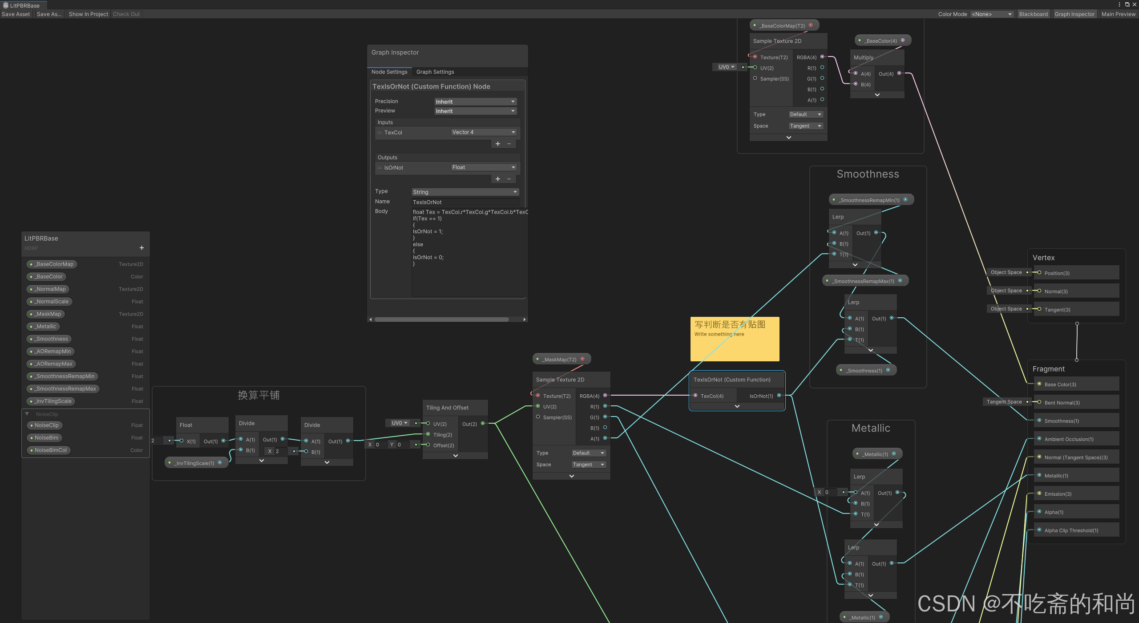Viewport: 1139px width, 623px height.
Task: Collapse the NoiseClip category in blackboard
Action: tap(27, 414)
